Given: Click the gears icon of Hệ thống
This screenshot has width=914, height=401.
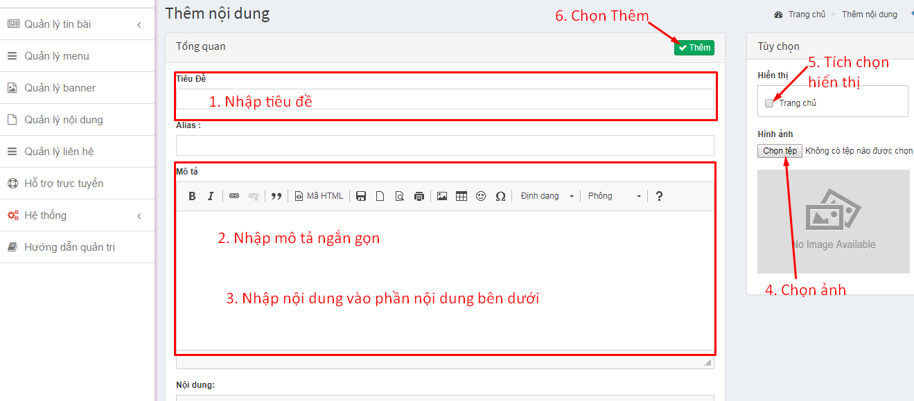Looking at the screenshot, I should pyautogui.click(x=13, y=215).
